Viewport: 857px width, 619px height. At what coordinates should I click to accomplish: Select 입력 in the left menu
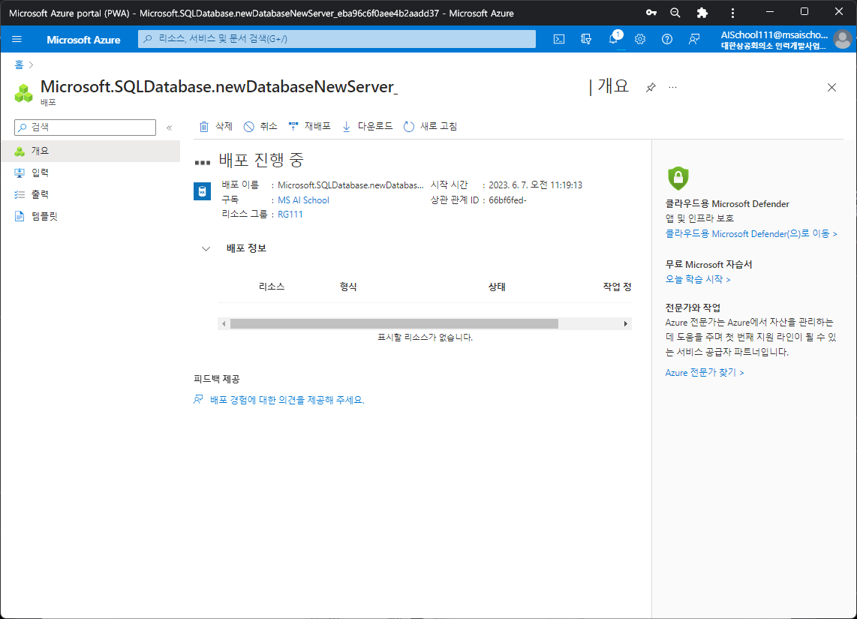(x=91, y=173)
